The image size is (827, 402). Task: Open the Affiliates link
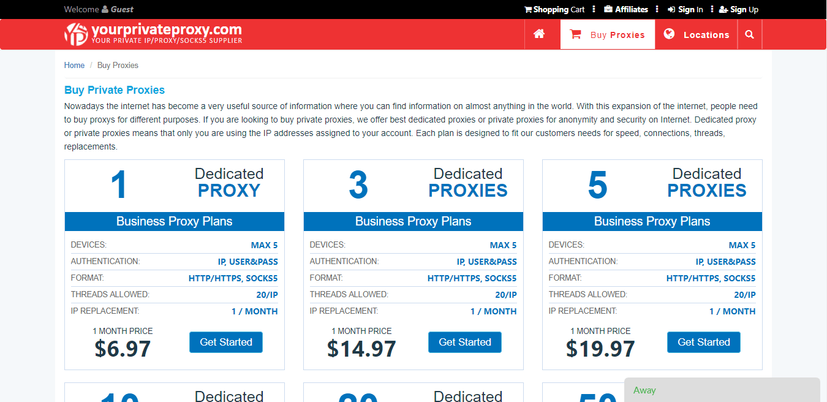[x=625, y=9]
